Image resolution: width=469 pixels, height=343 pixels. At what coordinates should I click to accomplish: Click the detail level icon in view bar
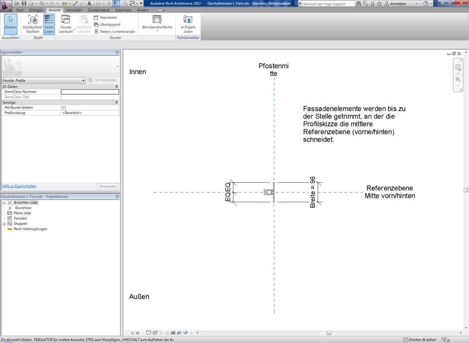pyautogui.click(x=148, y=333)
